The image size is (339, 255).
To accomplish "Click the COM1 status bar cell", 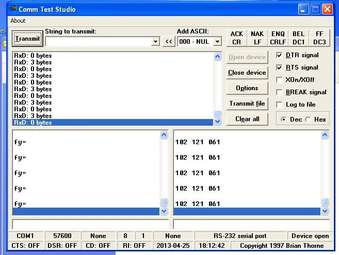I will point(25,236).
